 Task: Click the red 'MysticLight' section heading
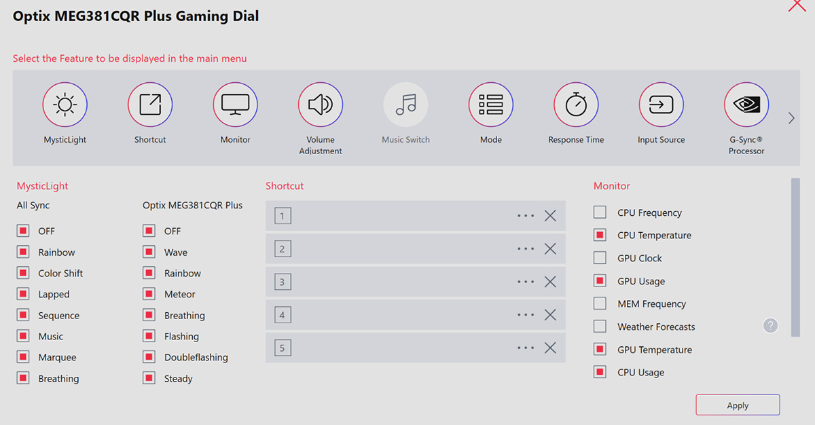pyautogui.click(x=43, y=186)
